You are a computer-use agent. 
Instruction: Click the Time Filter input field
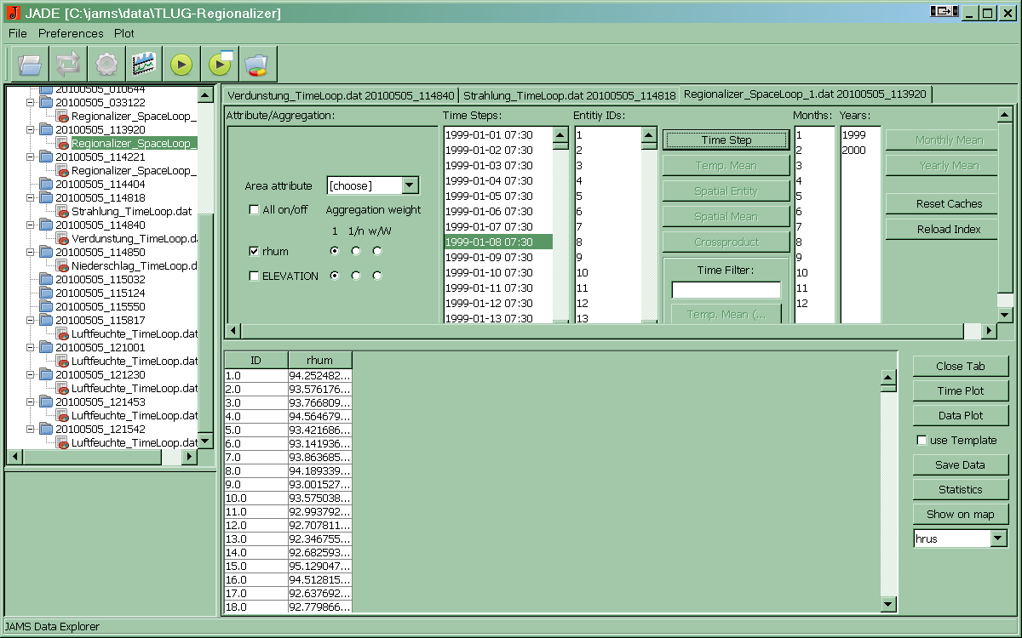726,290
